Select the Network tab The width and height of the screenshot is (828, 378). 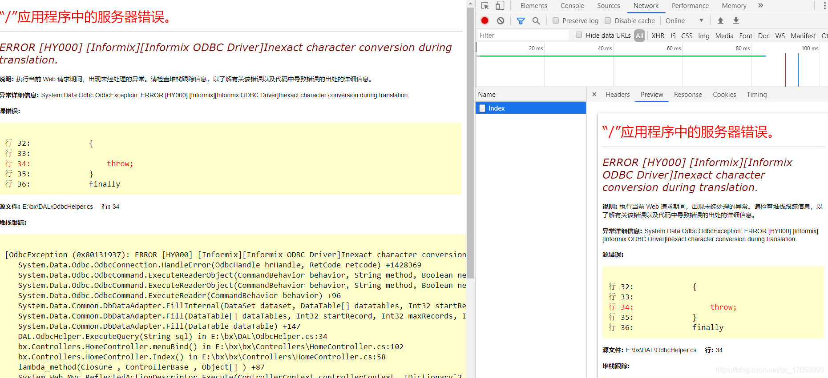[x=646, y=6]
